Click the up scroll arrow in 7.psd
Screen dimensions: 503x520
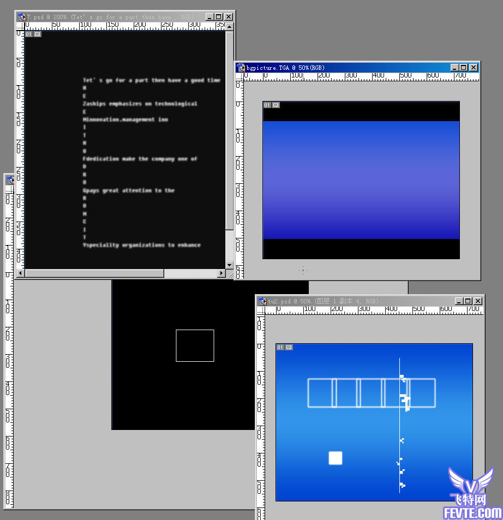point(230,27)
